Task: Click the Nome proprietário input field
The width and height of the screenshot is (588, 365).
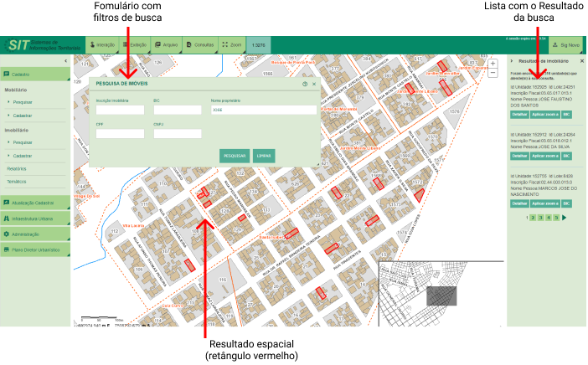Action: point(263,110)
